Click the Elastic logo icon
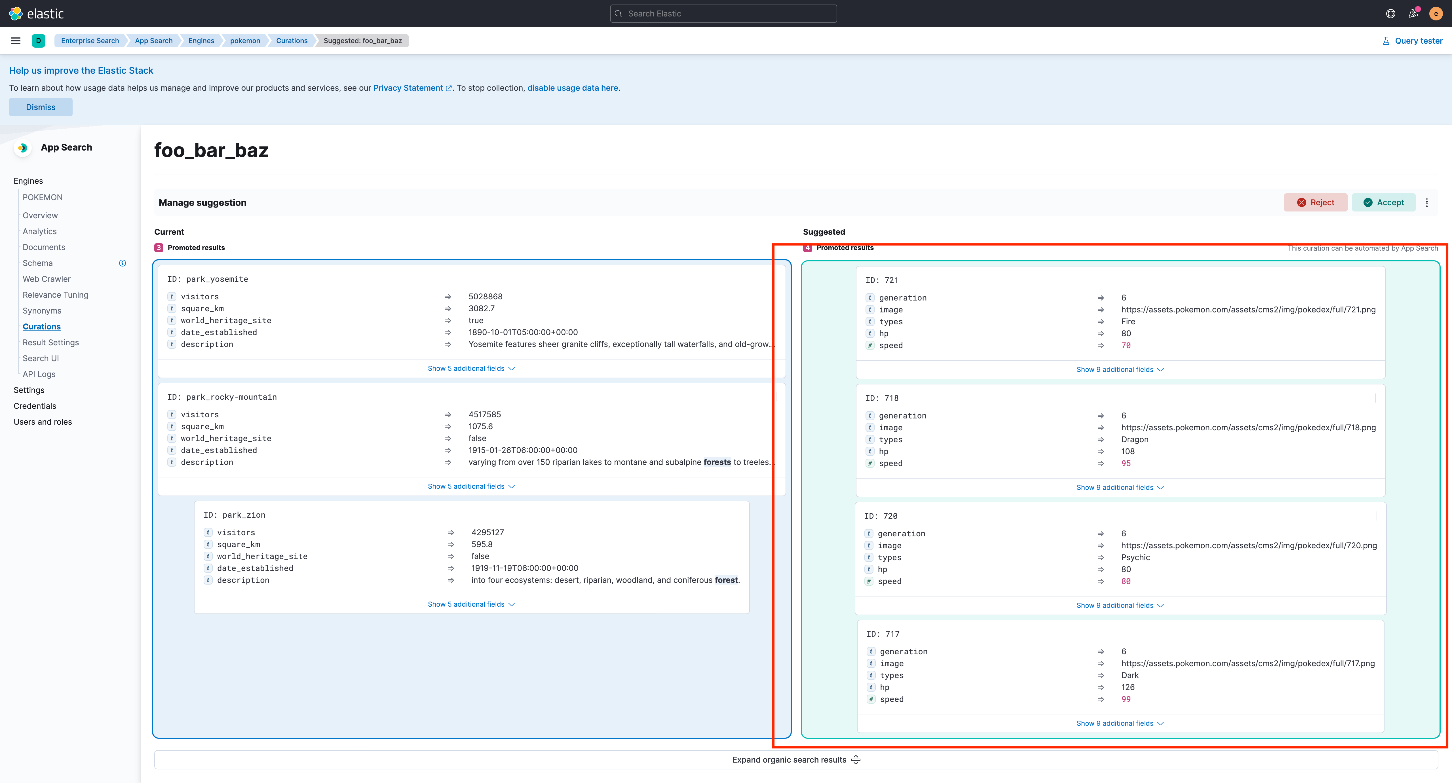The image size is (1452, 783). [x=16, y=14]
